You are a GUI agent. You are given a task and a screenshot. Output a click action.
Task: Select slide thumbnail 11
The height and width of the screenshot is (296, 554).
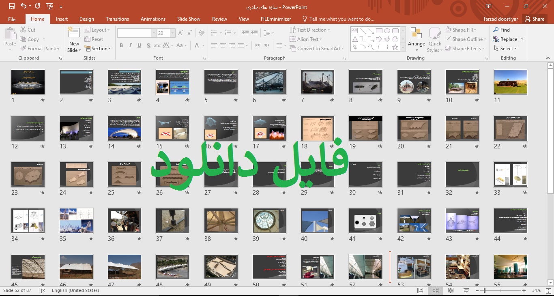tap(511, 82)
